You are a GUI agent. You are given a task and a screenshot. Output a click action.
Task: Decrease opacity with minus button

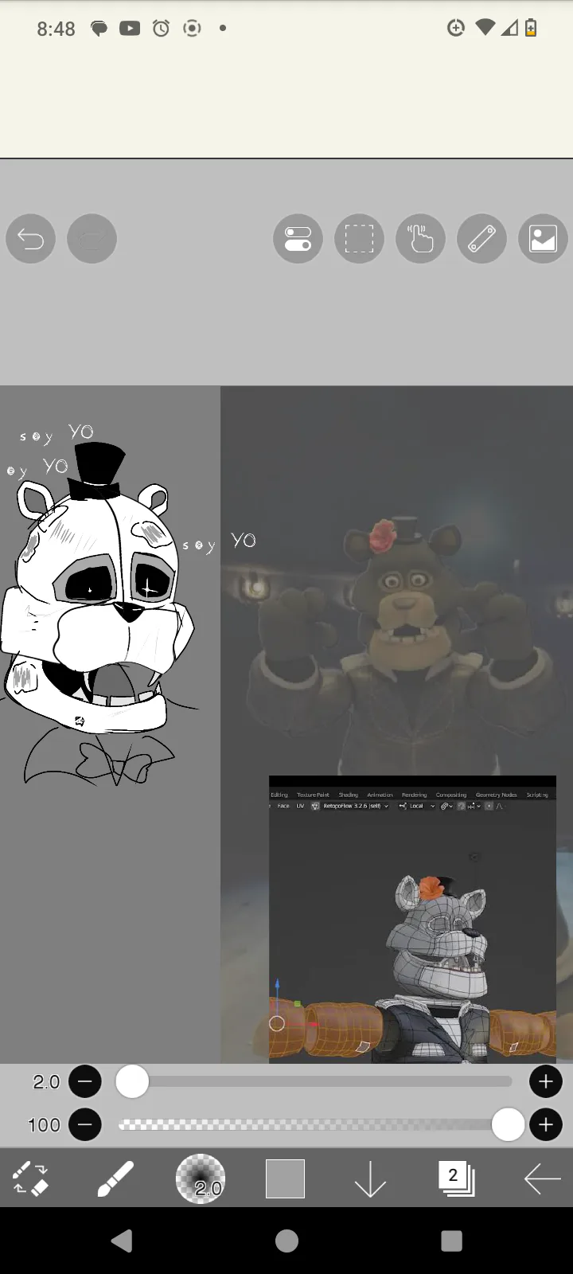(x=85, y=1124)
